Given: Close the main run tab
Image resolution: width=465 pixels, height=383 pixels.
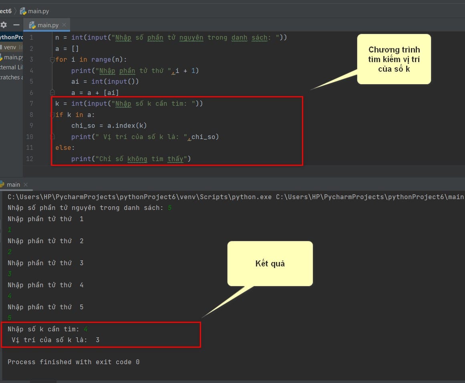Looking at the screenshot, I should click(26, 185).
